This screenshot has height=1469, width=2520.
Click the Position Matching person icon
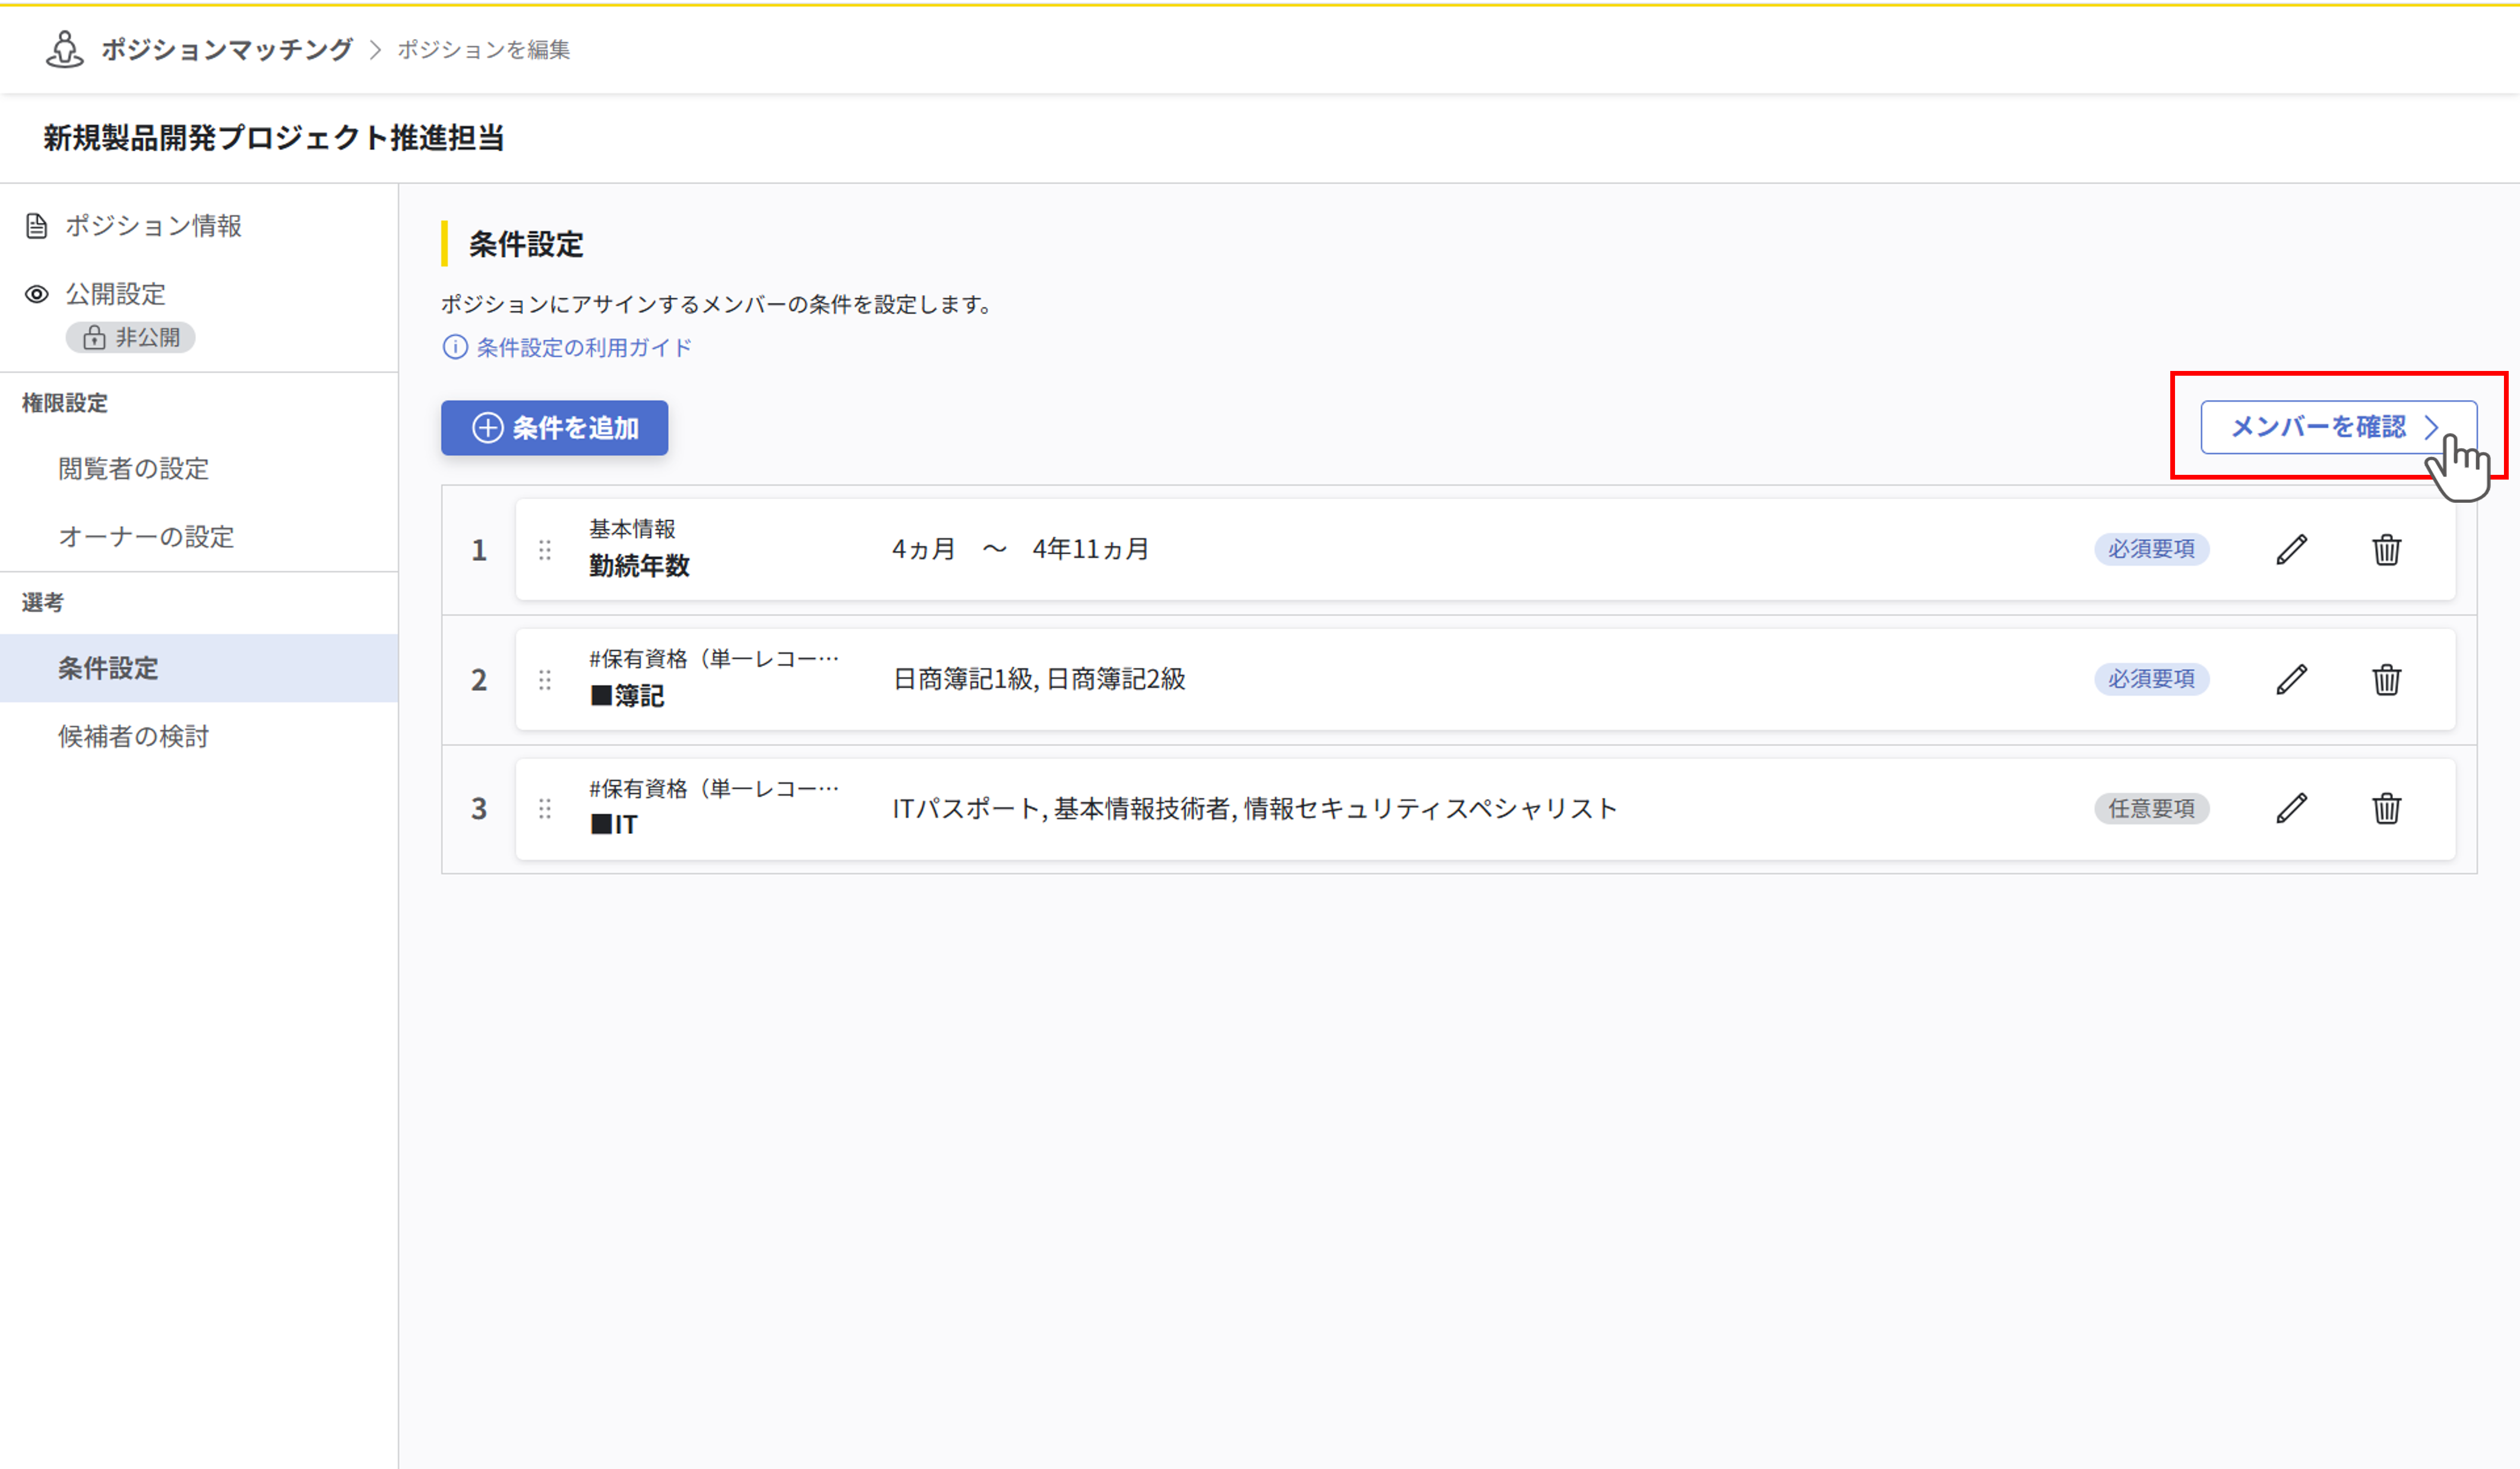[65, 49]
